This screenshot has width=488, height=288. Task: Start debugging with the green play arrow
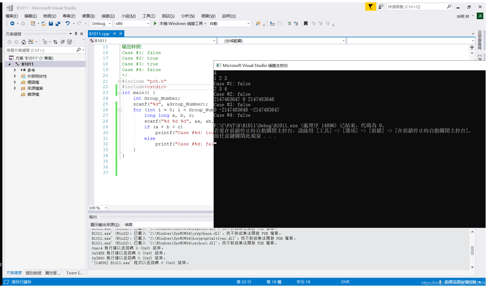point(155,24)
